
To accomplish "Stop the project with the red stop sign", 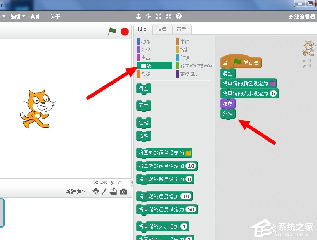I will point(124,31).
